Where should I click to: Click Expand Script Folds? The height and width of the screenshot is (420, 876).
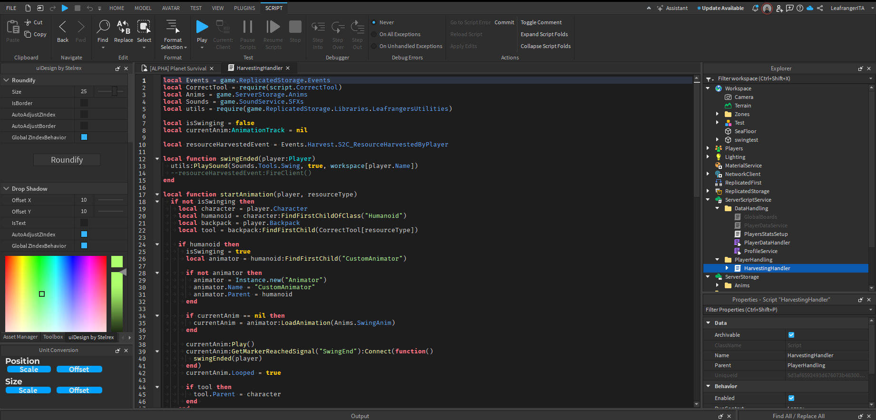[544, 34]
